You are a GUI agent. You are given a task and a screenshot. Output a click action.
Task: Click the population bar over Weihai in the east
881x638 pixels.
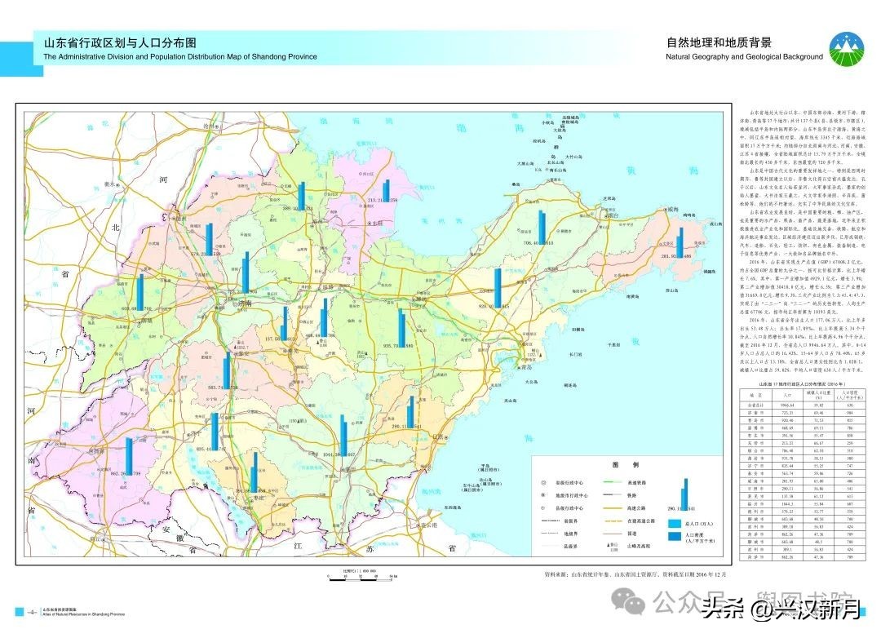pos(680,242)
